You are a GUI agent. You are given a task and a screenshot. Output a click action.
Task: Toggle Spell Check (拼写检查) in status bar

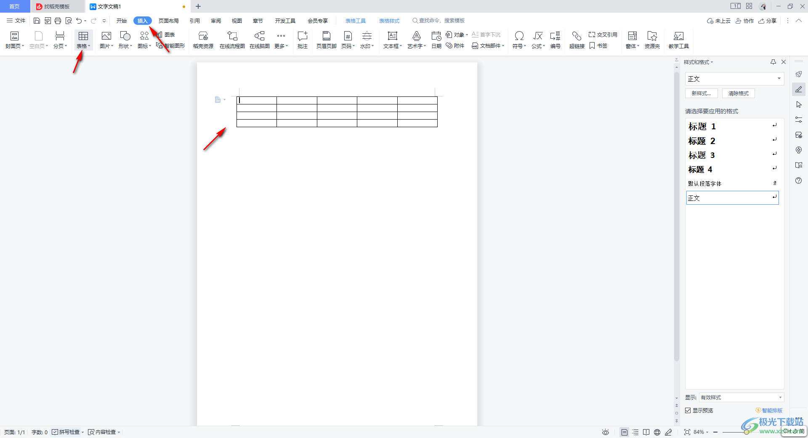[x=66, y=432]
